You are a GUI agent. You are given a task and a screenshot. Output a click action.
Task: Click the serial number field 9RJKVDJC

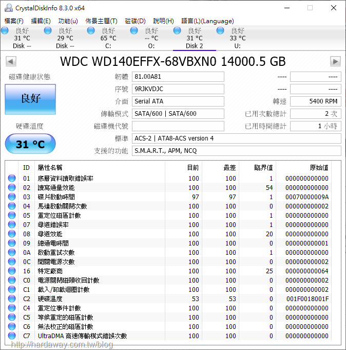click(x=178, y=89)
